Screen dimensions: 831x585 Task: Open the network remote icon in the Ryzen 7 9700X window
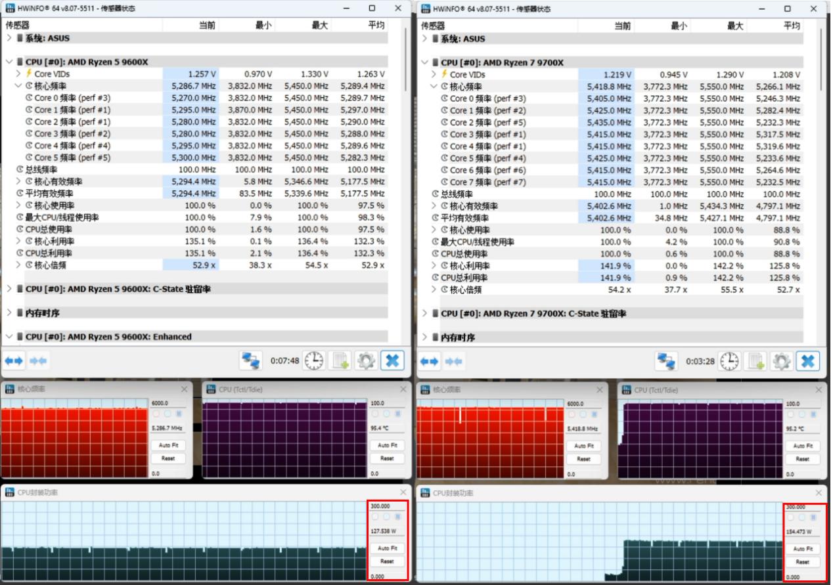coord(666,361)
